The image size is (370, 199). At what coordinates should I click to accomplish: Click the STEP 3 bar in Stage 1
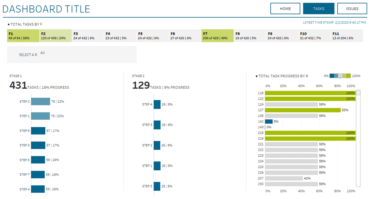(x=38, y=145)
